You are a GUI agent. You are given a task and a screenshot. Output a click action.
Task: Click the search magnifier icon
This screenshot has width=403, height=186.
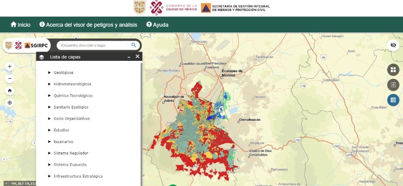pyautogui.click(x=134, y=45)
